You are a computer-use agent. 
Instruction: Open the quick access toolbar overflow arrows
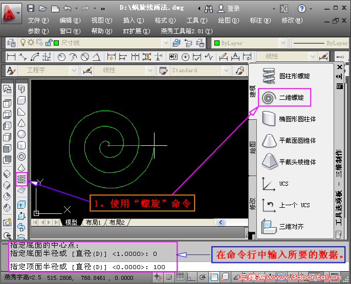point(103,9)
